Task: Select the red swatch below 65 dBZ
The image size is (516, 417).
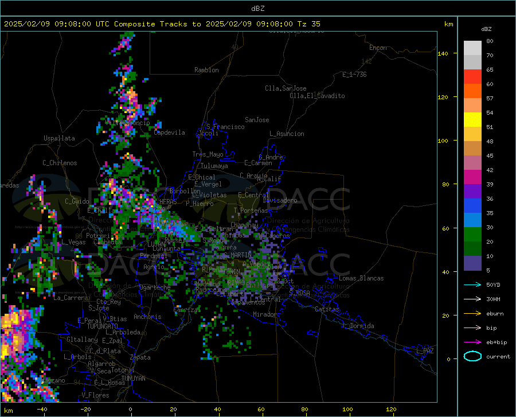Action: [472, 77]
